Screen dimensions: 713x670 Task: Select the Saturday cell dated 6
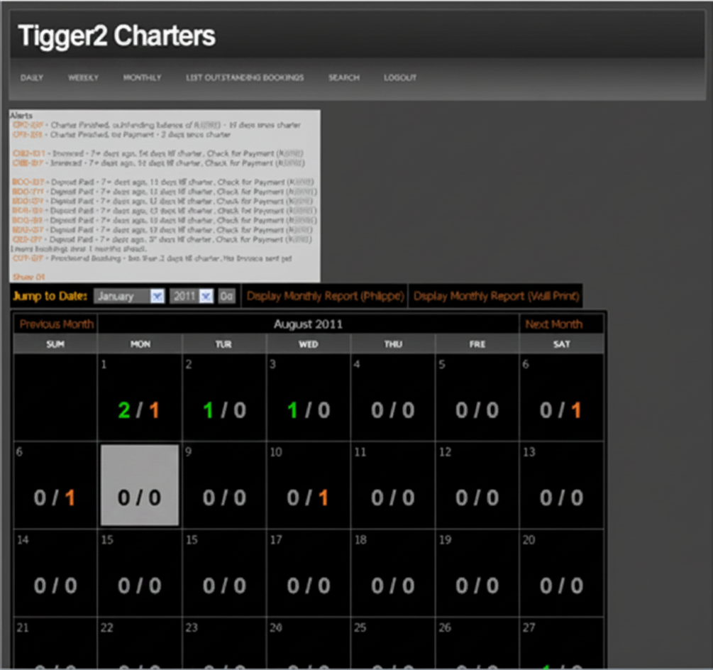pos(562,397)
